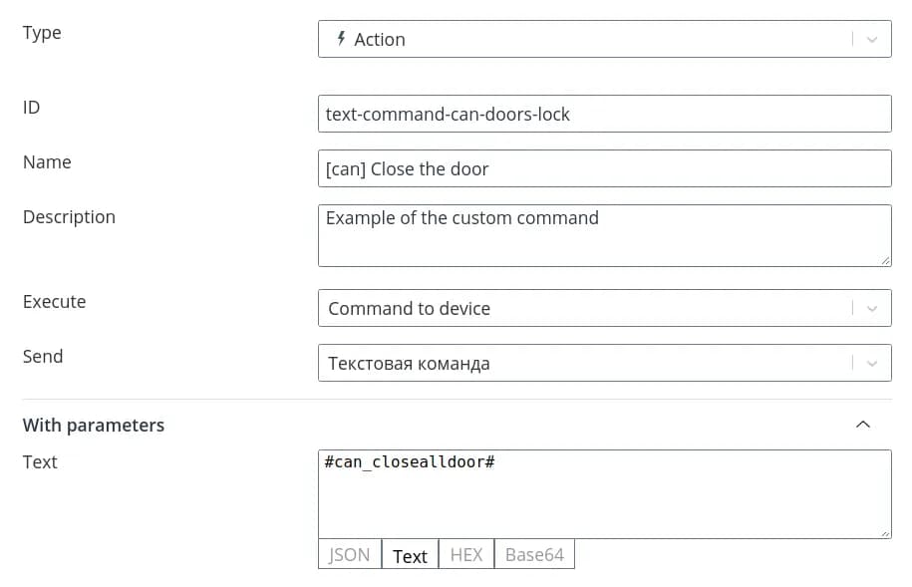
Task: Click the Description box resize handle
Action: [x=886, y=260]
